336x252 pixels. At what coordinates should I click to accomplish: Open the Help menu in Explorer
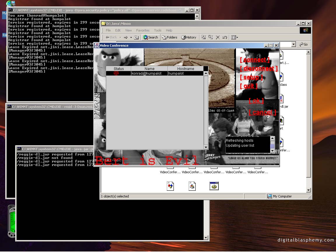point(169,30)
